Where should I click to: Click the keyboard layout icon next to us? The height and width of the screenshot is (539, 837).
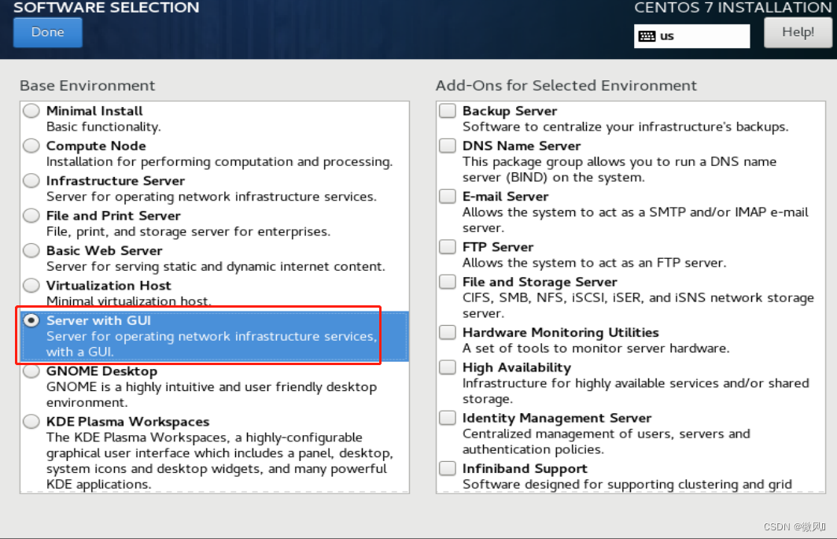[x=647, y=36]
